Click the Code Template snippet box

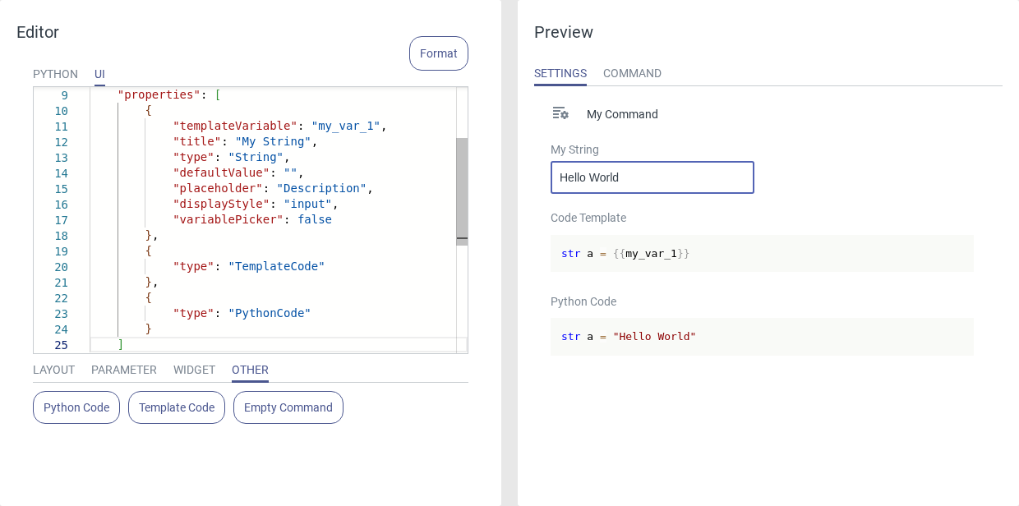[x=762, y=253]
